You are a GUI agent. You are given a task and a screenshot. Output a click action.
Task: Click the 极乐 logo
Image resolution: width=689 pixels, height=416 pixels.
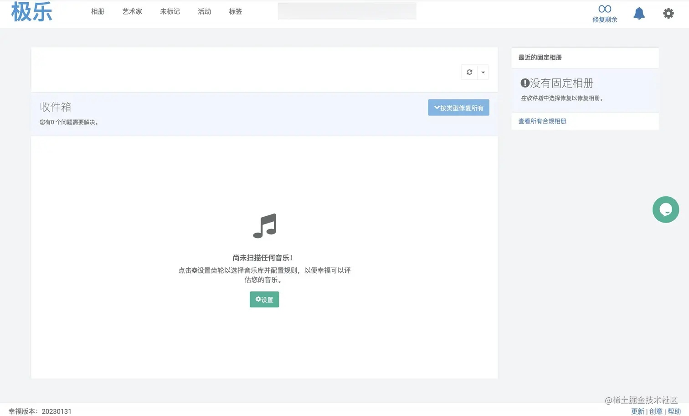[x=31, y=12]
